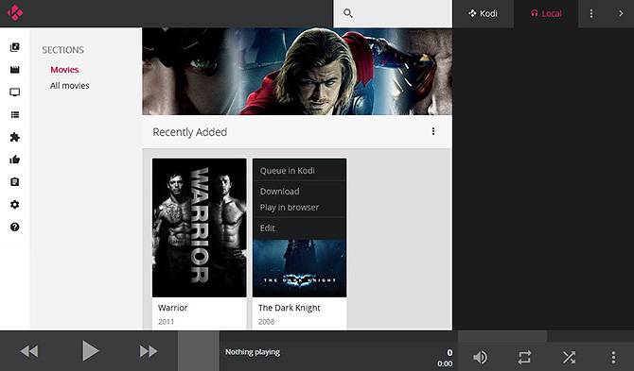
Task: Open the playlists list sidebar icon
Action: pos(14,115)
